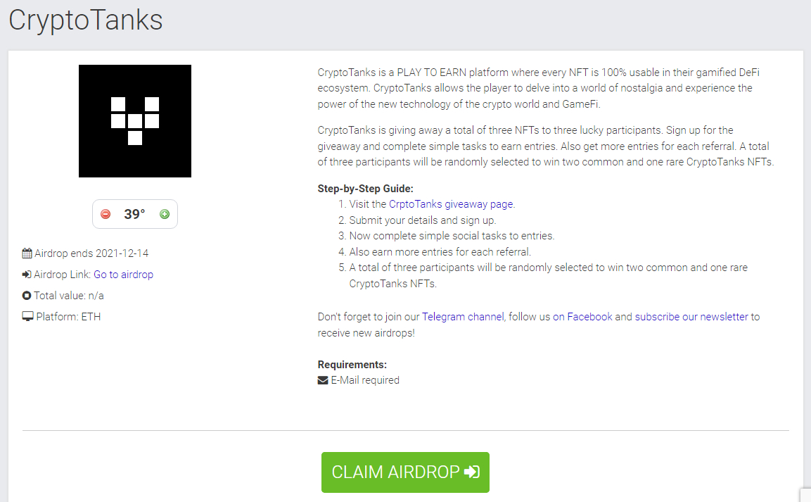Image resolution: width=811 pixels, height=502 pixels.
Task: Click the CryptoTanks logo image
Action: (x=135, y=121)
